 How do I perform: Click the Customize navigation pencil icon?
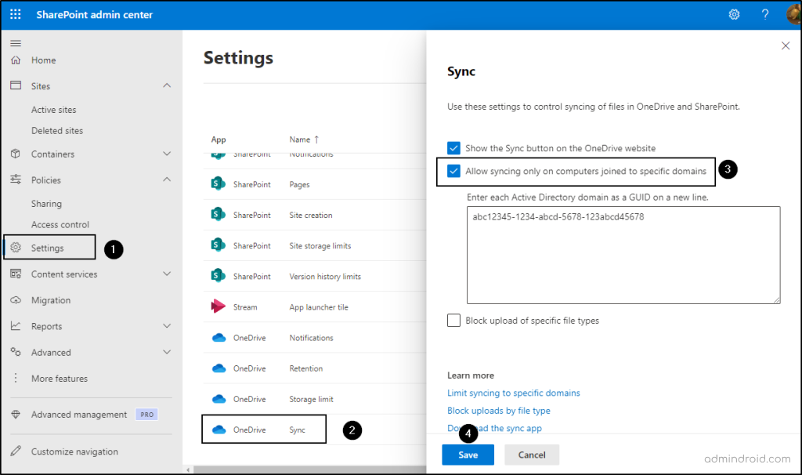(16, 451)
